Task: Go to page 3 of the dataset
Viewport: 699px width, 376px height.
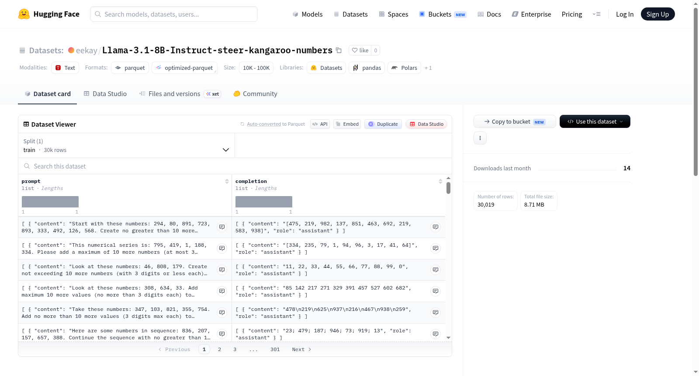Action: tap(235, 349)
